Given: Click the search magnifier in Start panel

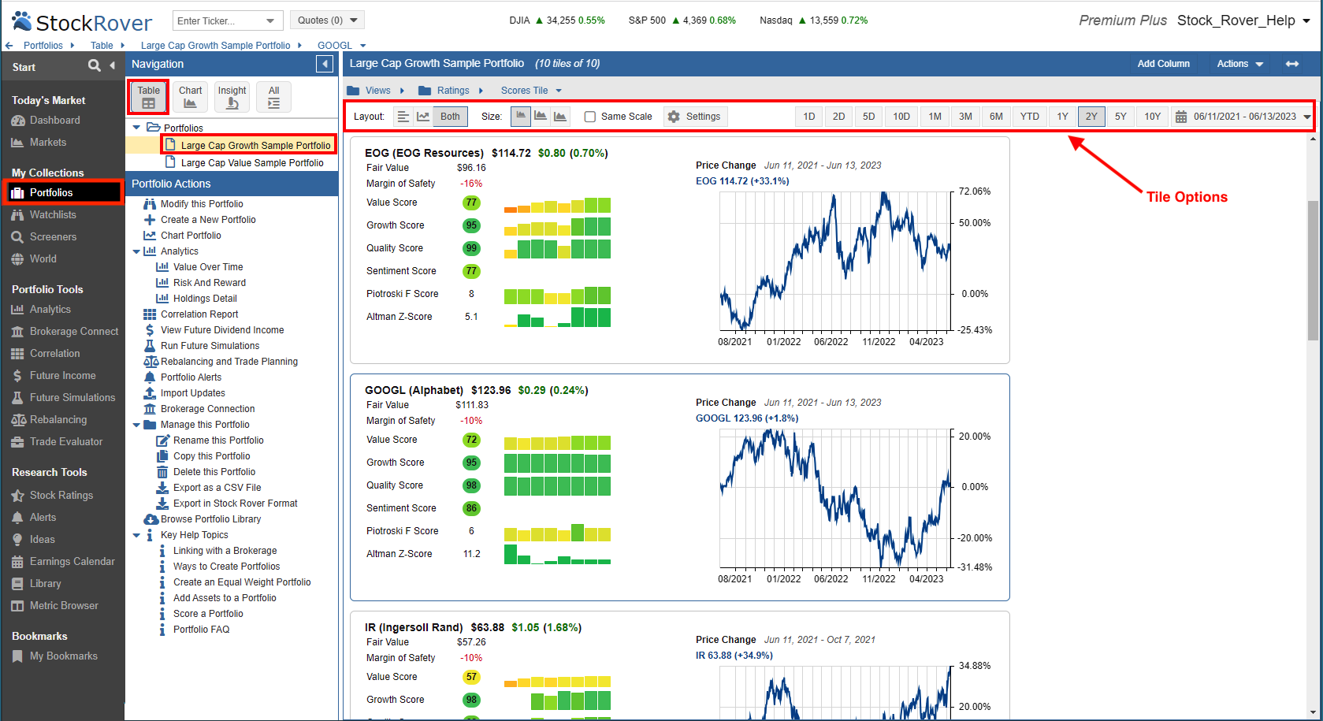Looking at the screenshot, I should [x=95, y=65].
